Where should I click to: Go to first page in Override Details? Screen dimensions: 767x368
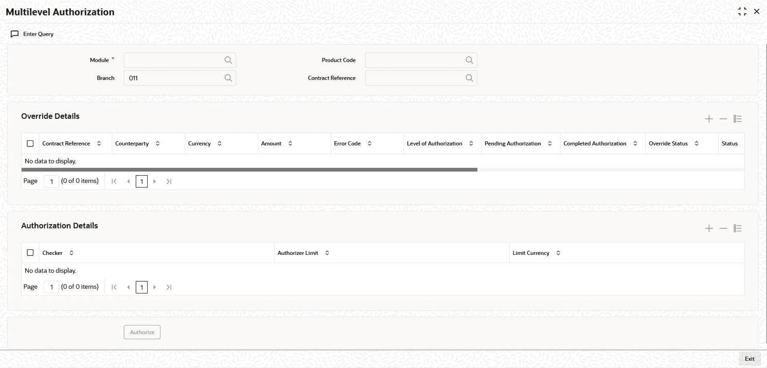tap(114, 181)
